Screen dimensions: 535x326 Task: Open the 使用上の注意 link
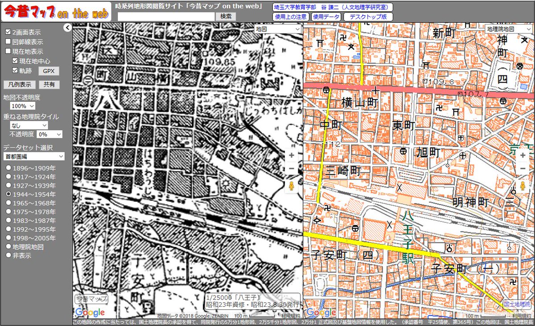[x=290, y=17]
